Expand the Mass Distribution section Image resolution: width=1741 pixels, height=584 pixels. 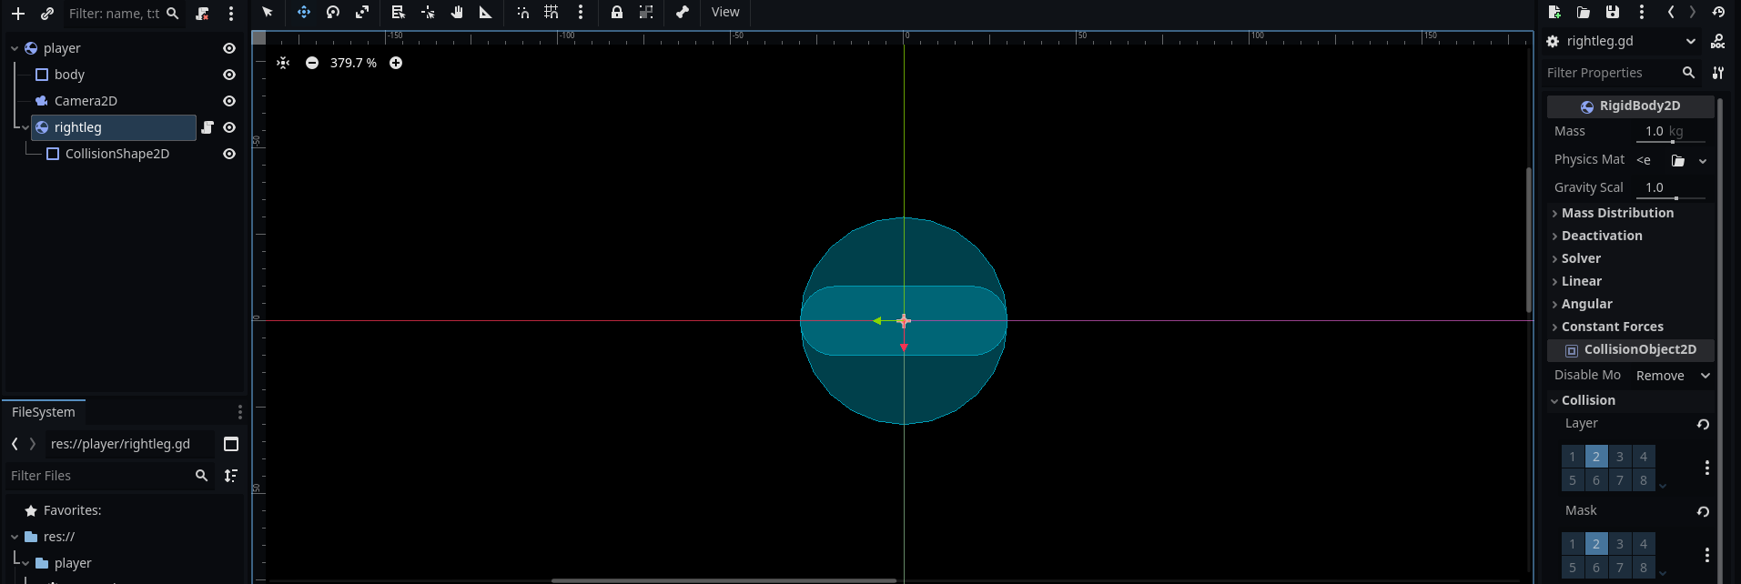[1617, 213]
